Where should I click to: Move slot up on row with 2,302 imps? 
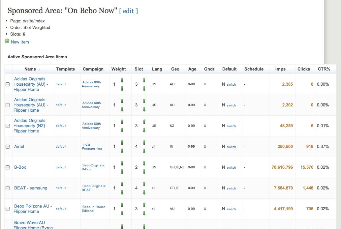(x=144, y=101)
